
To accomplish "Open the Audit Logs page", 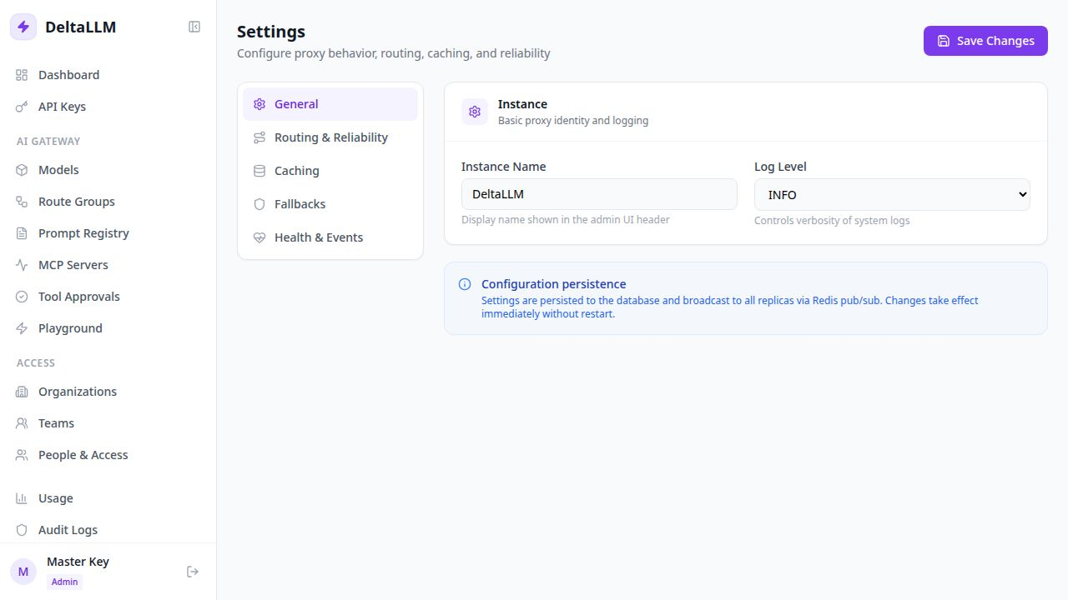I will pos(108,530).
